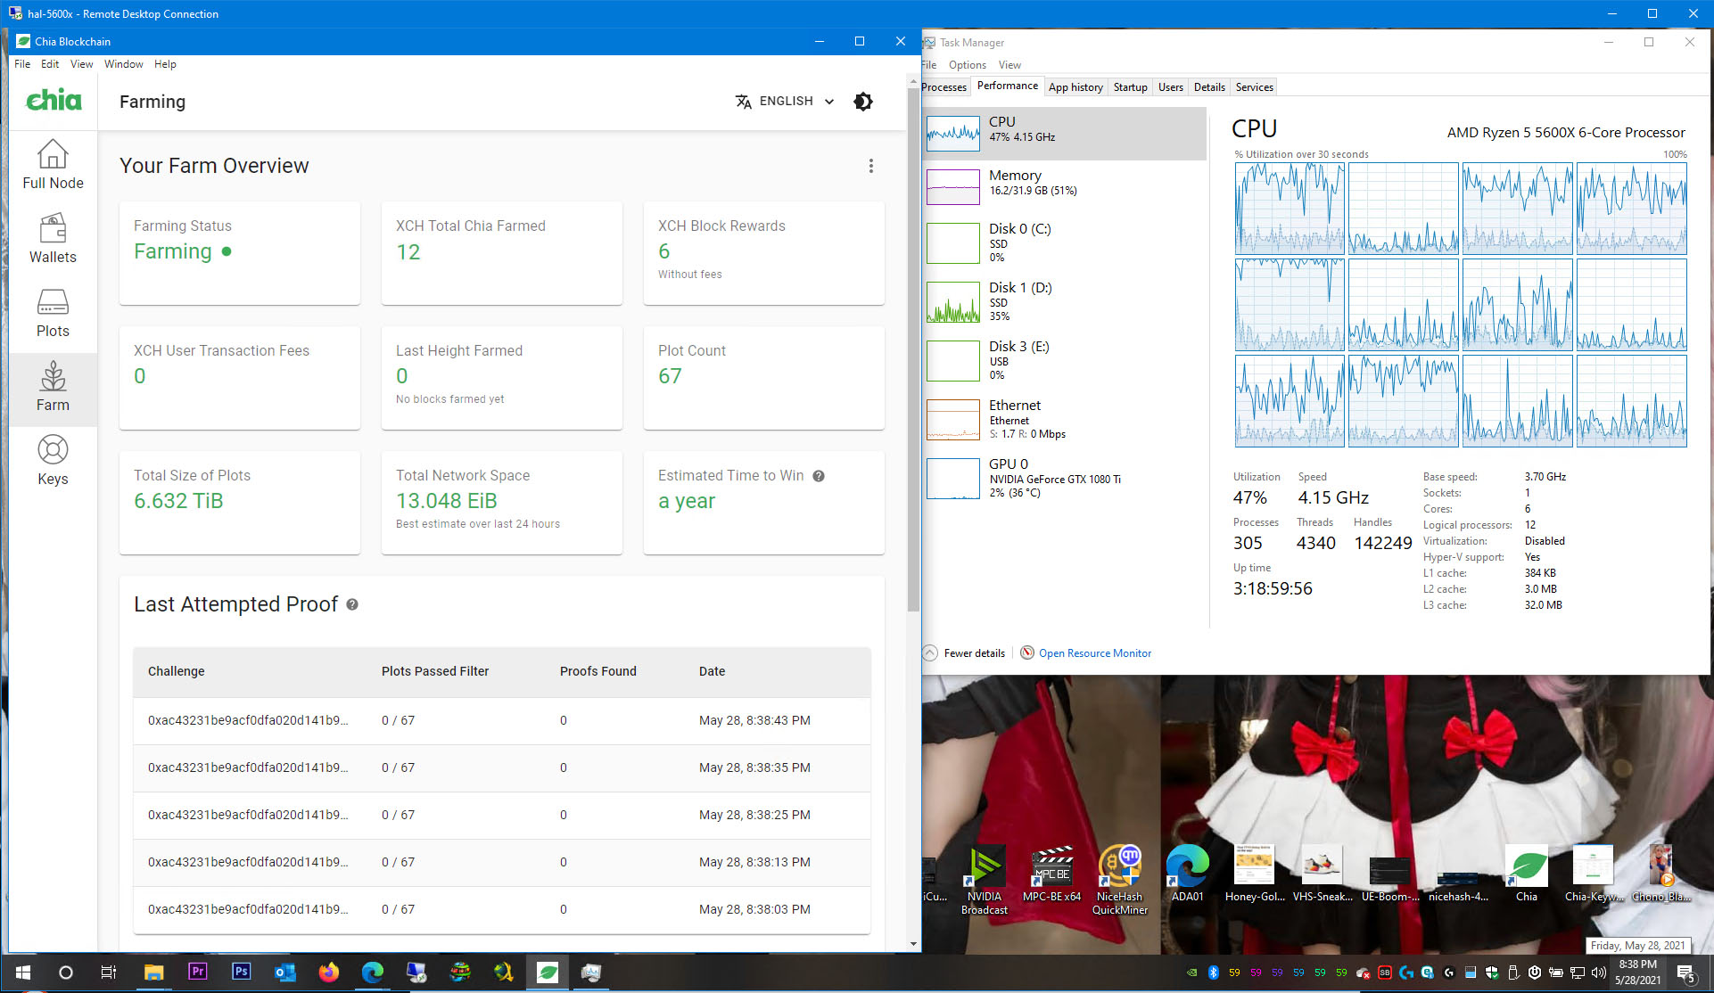1714x993 pixels.
Task: Open the Chia Window menu
Action: coord(123,64)
